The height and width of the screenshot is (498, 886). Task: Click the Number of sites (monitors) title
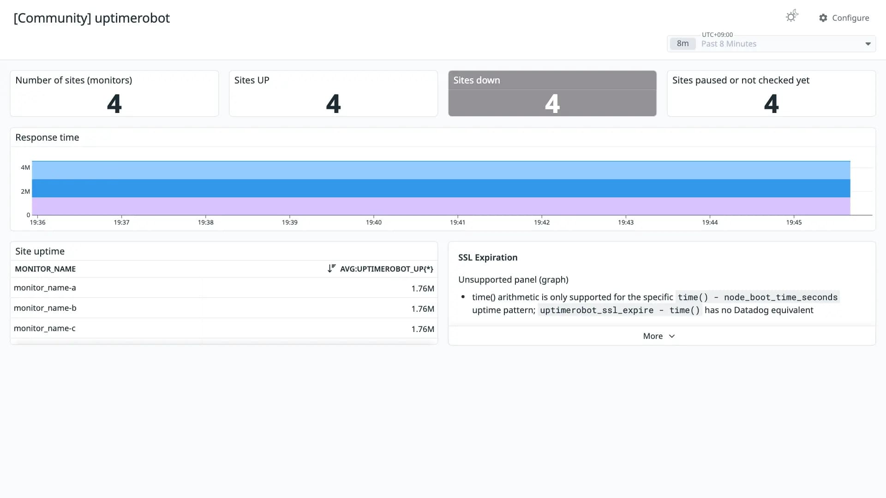click(74, 80)
